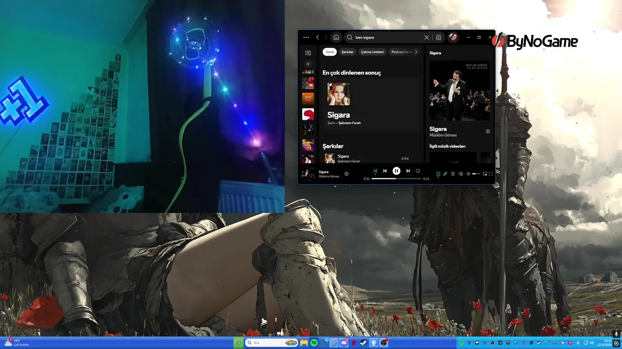The height and width of the screenshot is (349, 622).
Task: Open Yalan Dünya album art in side panel
Action: (x=460, y=90)
